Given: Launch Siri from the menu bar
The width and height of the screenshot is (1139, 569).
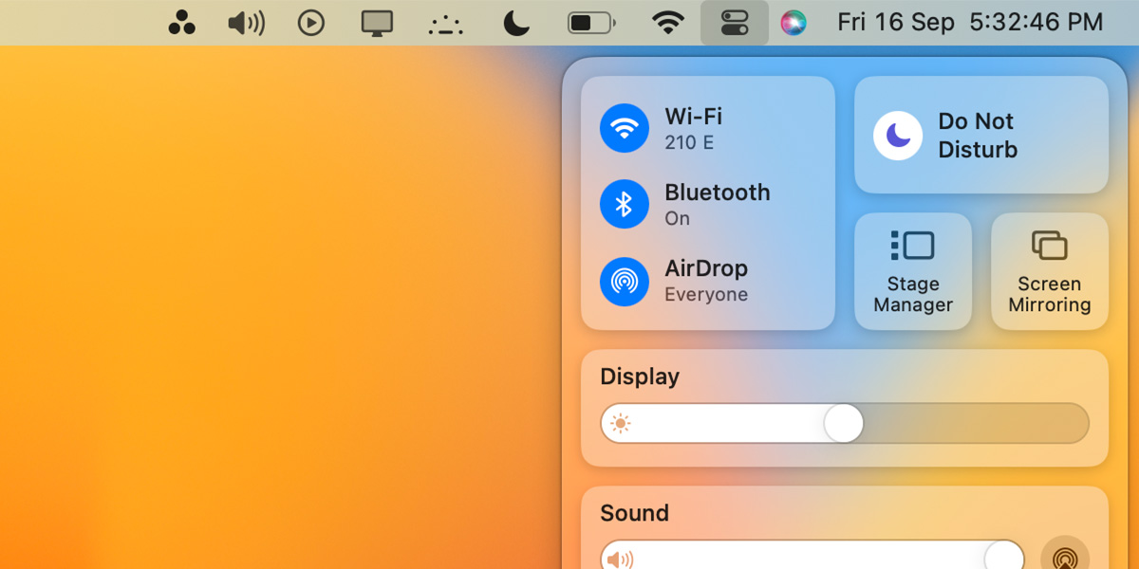Looking at the screenshot, I should coord(794,23).
